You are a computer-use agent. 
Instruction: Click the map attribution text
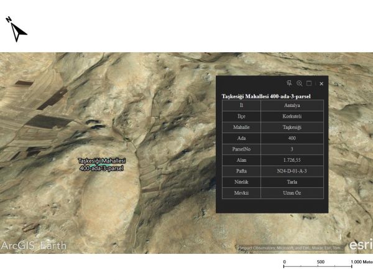[x=291, y=248]
